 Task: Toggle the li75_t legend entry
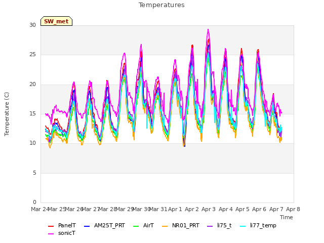tap(219, 225)
